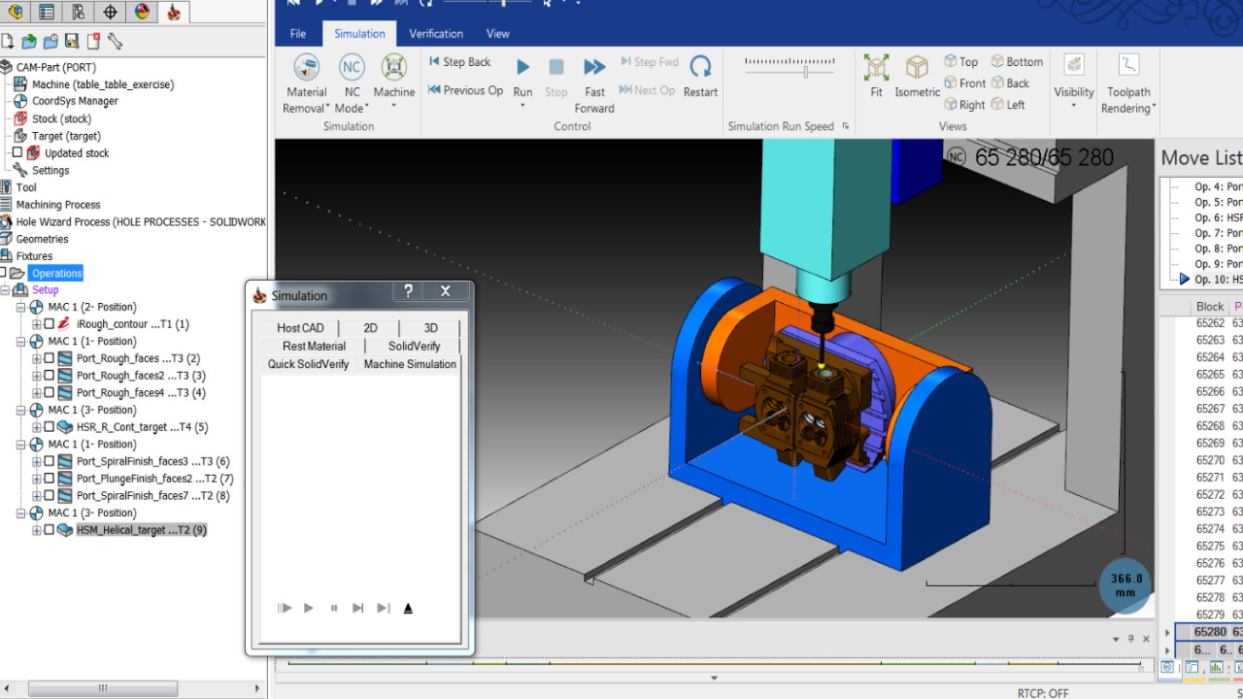Click the Machine icon in ribbon
The height and width of the screenshot is (699, 1243).
393,68
